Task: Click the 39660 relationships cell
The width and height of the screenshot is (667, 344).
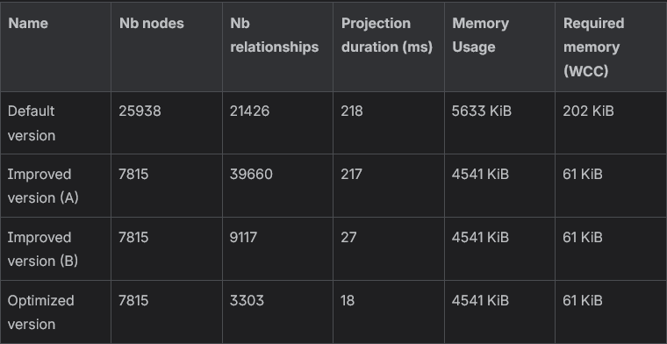Action: (x=251, y=175)
